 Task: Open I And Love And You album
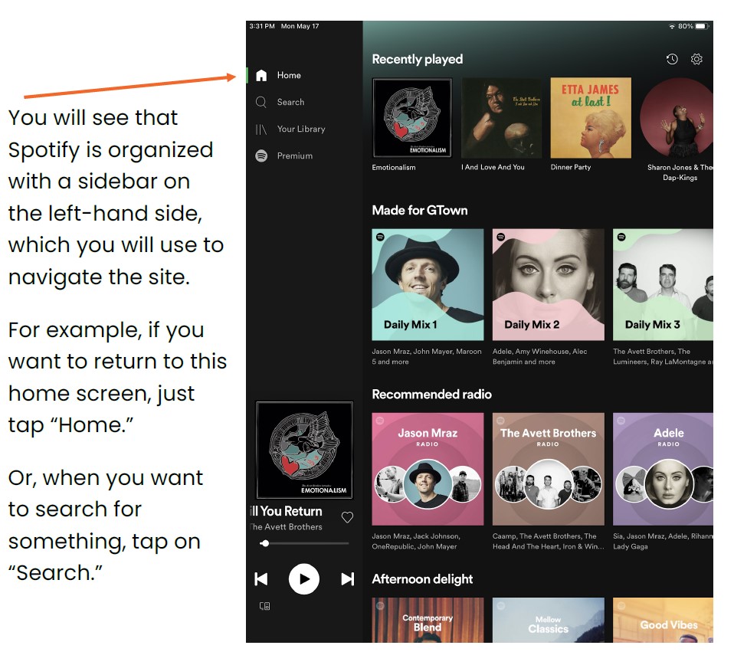[x=501, y=118]
